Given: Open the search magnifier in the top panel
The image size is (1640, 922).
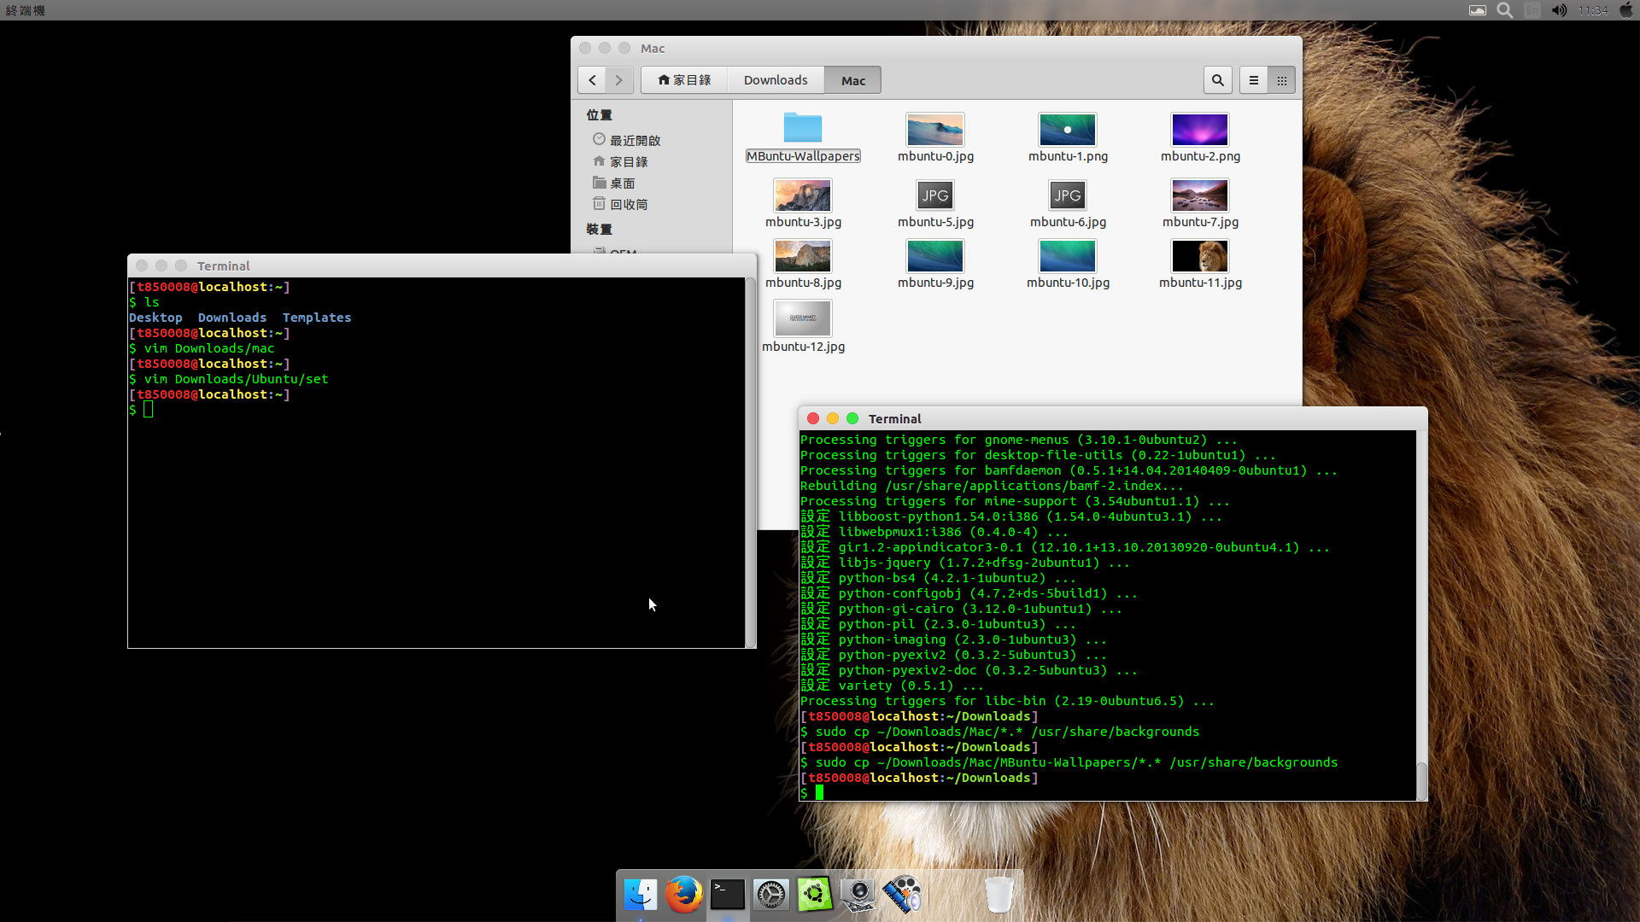Looking at the screenshot, I should 1505,10.
